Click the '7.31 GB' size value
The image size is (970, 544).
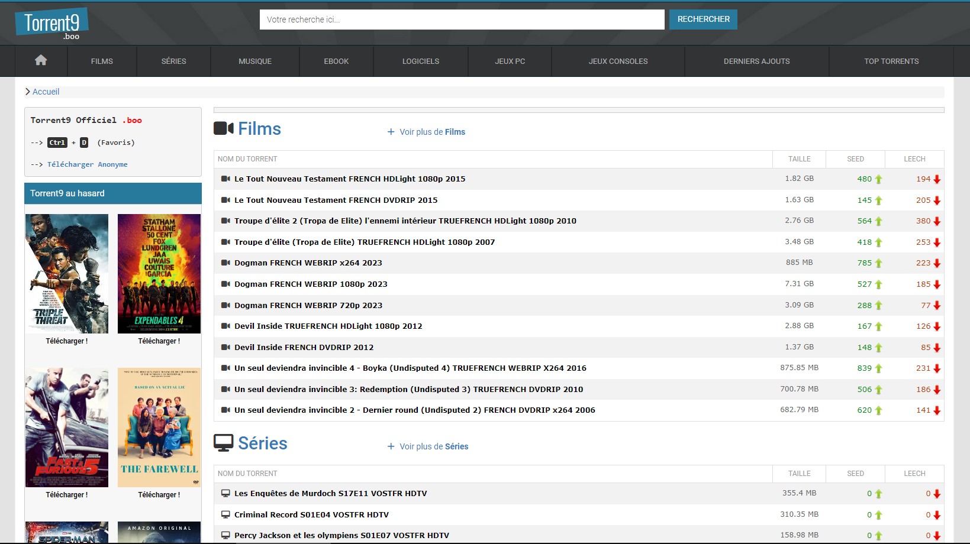click(799, 284)
